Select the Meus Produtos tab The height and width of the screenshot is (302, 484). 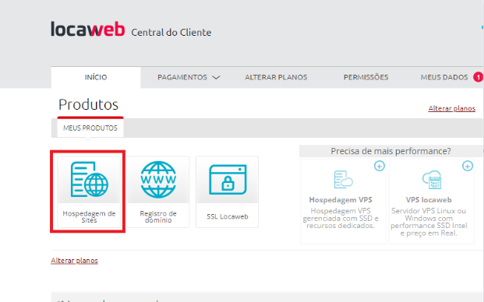click(x=90, y=128)
